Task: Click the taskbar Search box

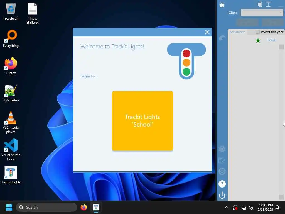Action: [x=46, y=207]
